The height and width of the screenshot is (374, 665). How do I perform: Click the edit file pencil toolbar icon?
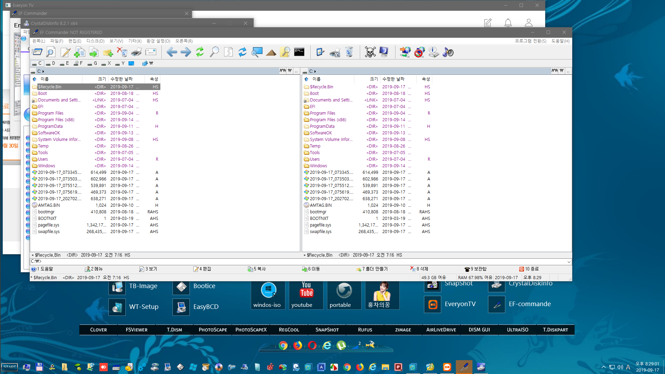65,52
